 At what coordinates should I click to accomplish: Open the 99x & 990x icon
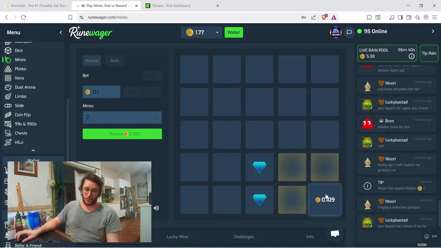[x=8, y=124]
